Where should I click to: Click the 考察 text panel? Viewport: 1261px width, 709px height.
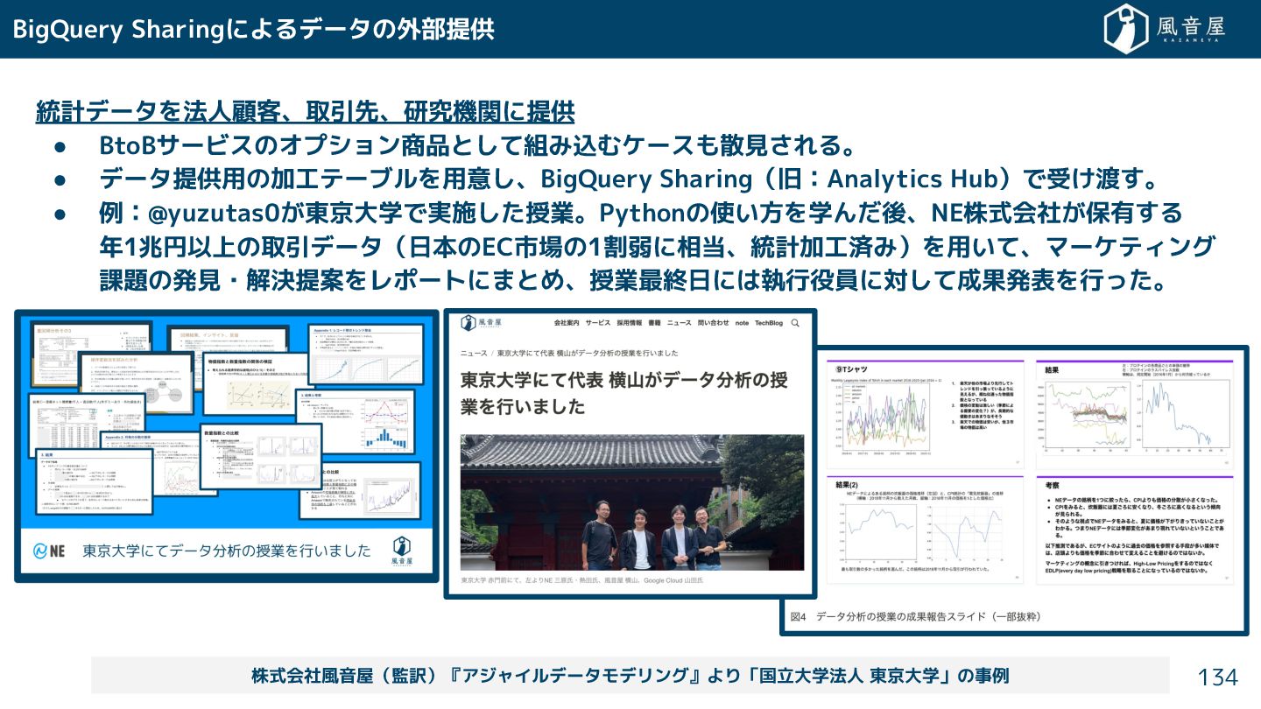[1135, 530]
